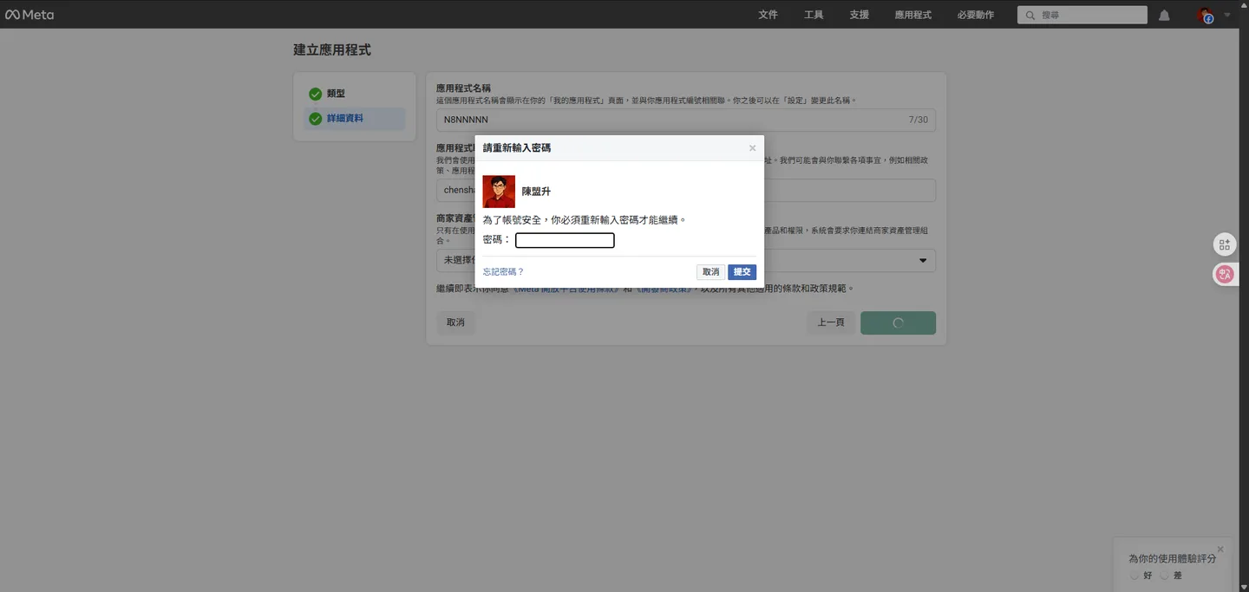This screenshot has width=1249, height=592.
Task: Open the profile avatar menu
Action: pos(1206,15)
